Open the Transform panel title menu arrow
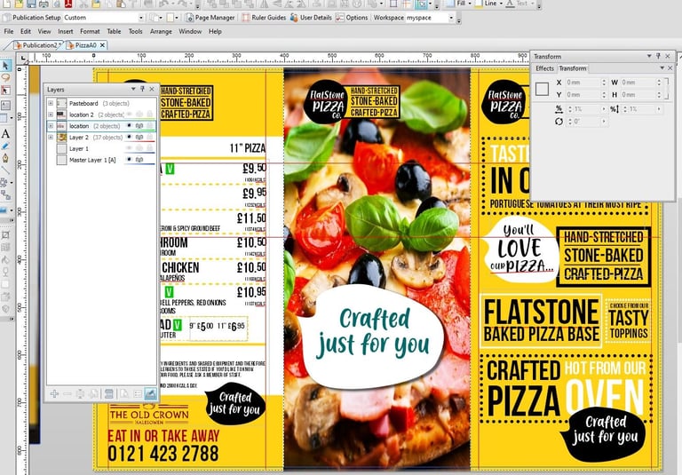 [x=649, y=56]
